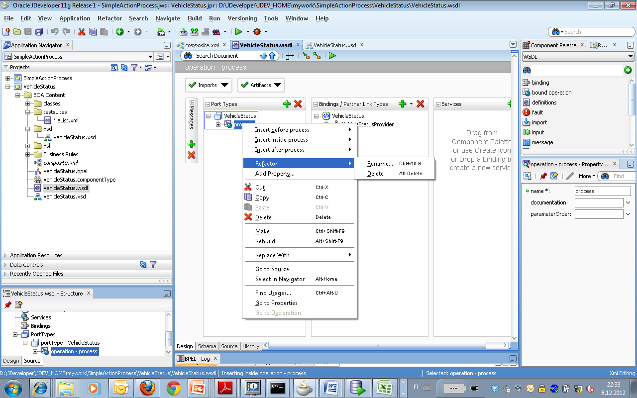Click the red X under Messages
Screen dimensions: 637x398
191,155
